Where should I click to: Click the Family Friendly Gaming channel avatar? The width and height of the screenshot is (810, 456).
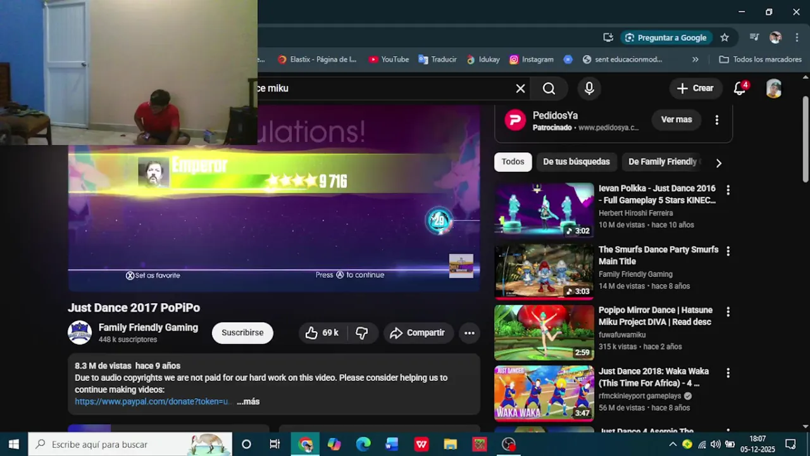click(x=80, y=332)
